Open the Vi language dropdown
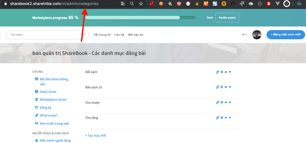Viewport: 306px width, 143px height. (x=245, y=35)
